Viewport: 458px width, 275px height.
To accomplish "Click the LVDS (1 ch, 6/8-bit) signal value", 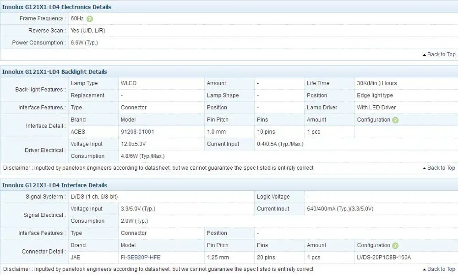I will (94, 197).
